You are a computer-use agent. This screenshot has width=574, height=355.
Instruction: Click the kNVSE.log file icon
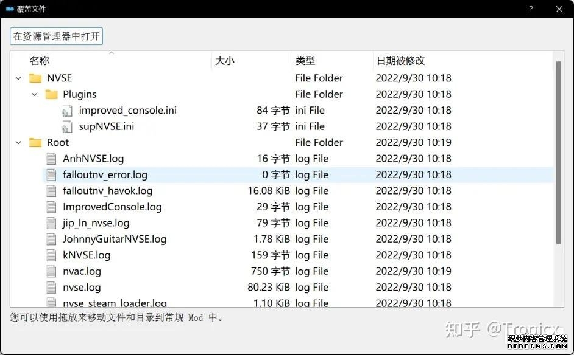52,255
